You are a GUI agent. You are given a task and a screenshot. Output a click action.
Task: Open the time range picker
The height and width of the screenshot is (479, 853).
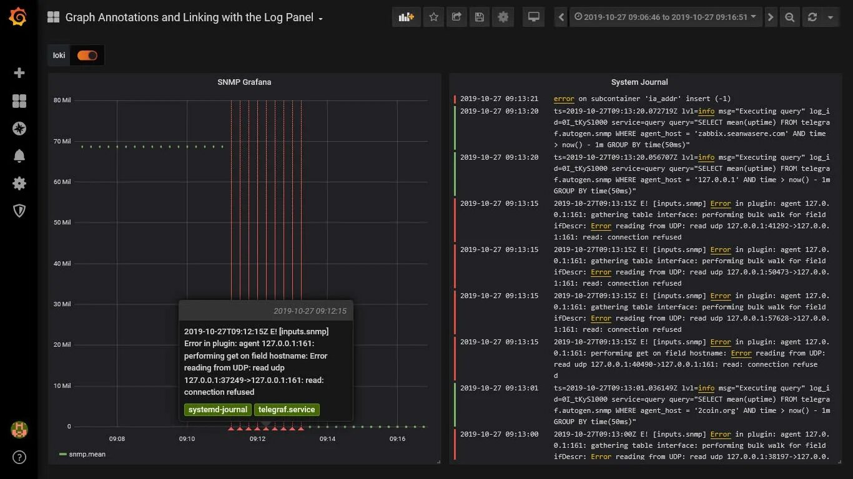[x=665, y=17]
